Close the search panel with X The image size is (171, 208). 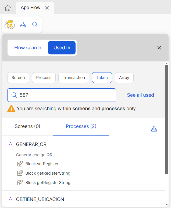(159, 48)
